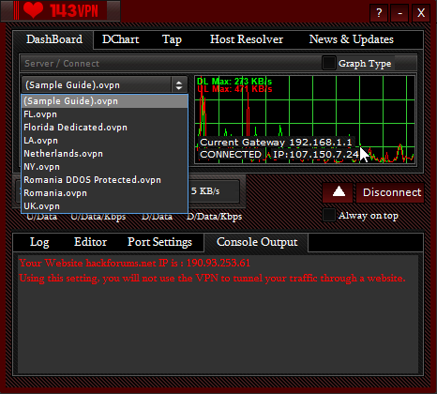Collapse the server config dropdown arrow

[x=179, y=85]
